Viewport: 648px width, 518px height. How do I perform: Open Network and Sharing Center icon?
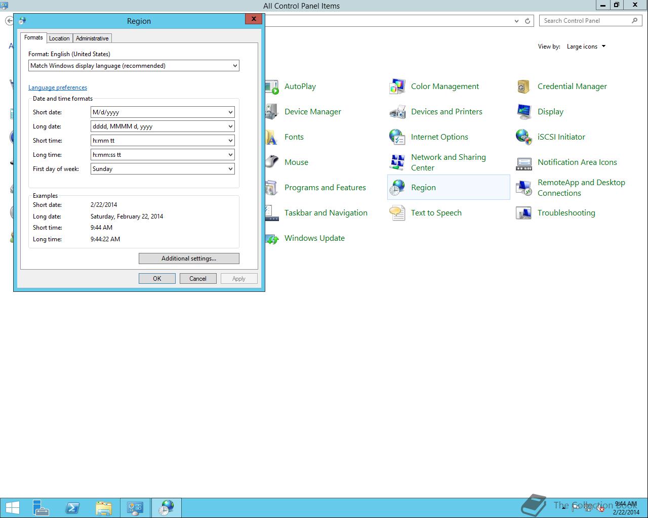397,162
